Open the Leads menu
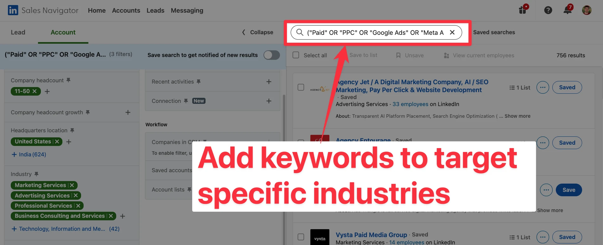The width and height of the screenshot is (603, 245). pyautogui.click(x=156, y=10)
